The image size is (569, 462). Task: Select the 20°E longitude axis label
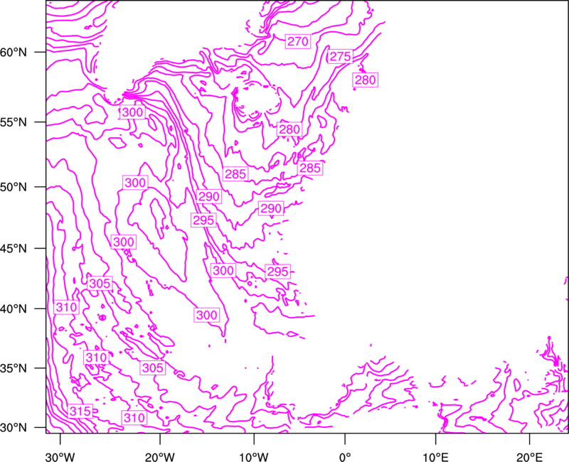coord(529,457)
